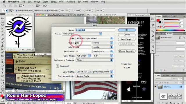The height and width of the screenshot is (104, 186).
Task: Click the Device Central button
Action: click(127, 51)
